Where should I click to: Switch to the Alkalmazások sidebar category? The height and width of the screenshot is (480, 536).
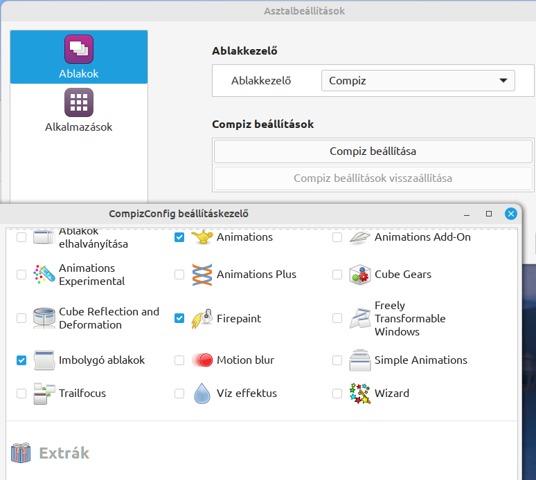[x=79, y=110]
